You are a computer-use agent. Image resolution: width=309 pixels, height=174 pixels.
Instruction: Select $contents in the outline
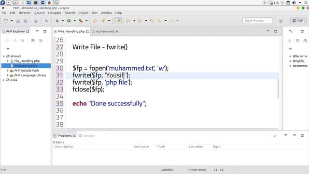coord(300,66)
